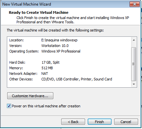Click the settings list scrollbar thumb
The height and width of the screenshot is (129, 142).
point(134,64)
